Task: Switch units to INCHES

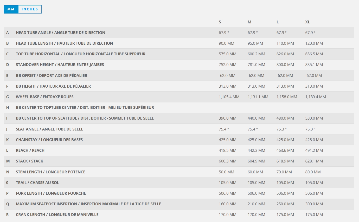Action: point(30,9)
